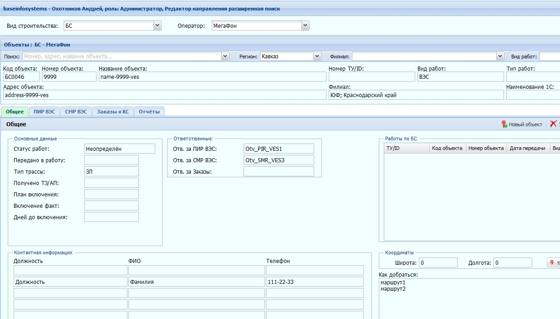Click the Как добраться text area
This screenshot has width=560, height=319.
point(469,298)
